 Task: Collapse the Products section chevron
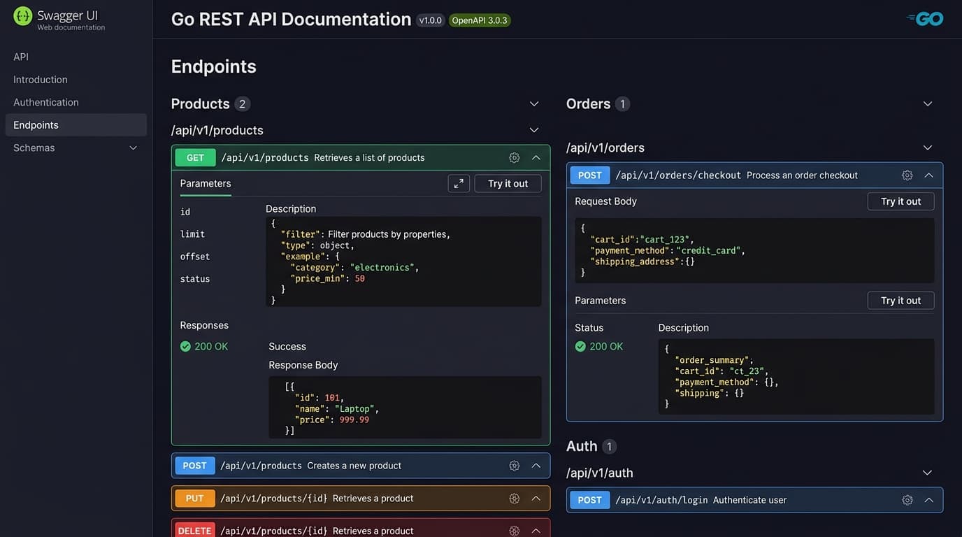coord(534,103)
